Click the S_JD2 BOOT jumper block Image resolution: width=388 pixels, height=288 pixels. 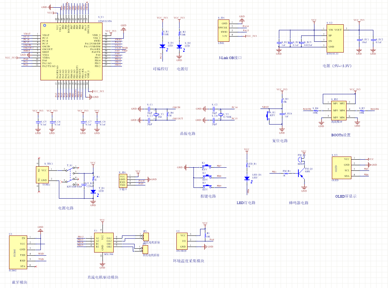[x=338, y=110]
